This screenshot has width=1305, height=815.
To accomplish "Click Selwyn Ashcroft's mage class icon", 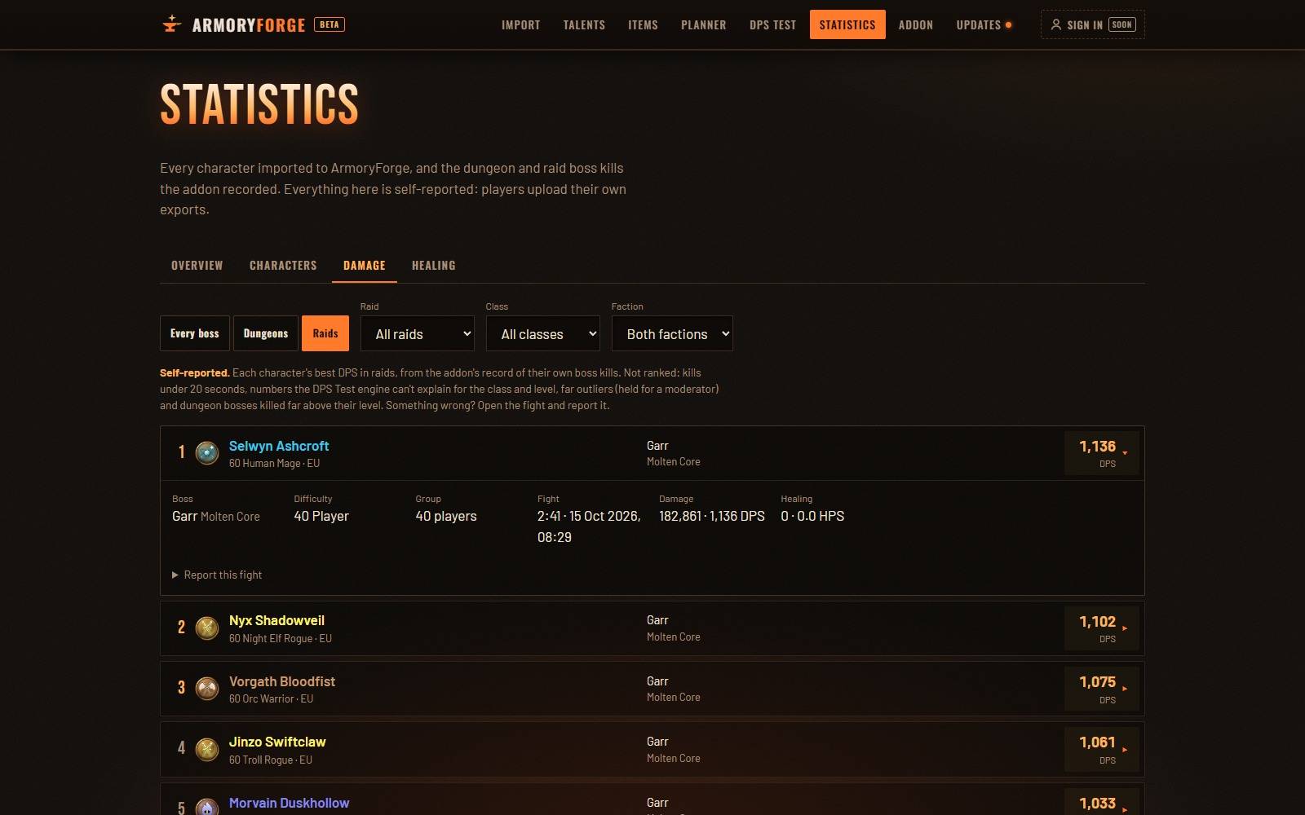I will pyautogui.click(x=207, y=452).
